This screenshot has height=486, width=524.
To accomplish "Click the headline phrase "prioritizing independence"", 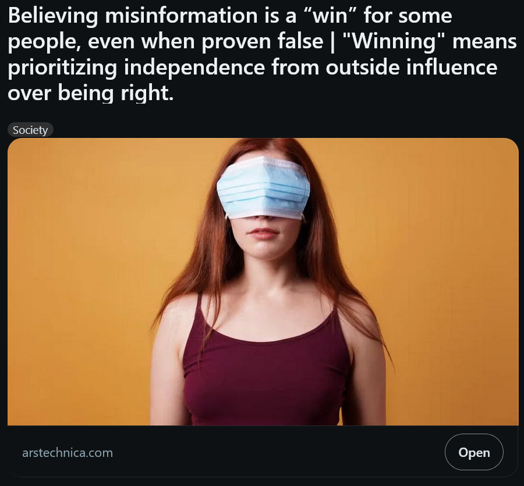I will point(136,68).
